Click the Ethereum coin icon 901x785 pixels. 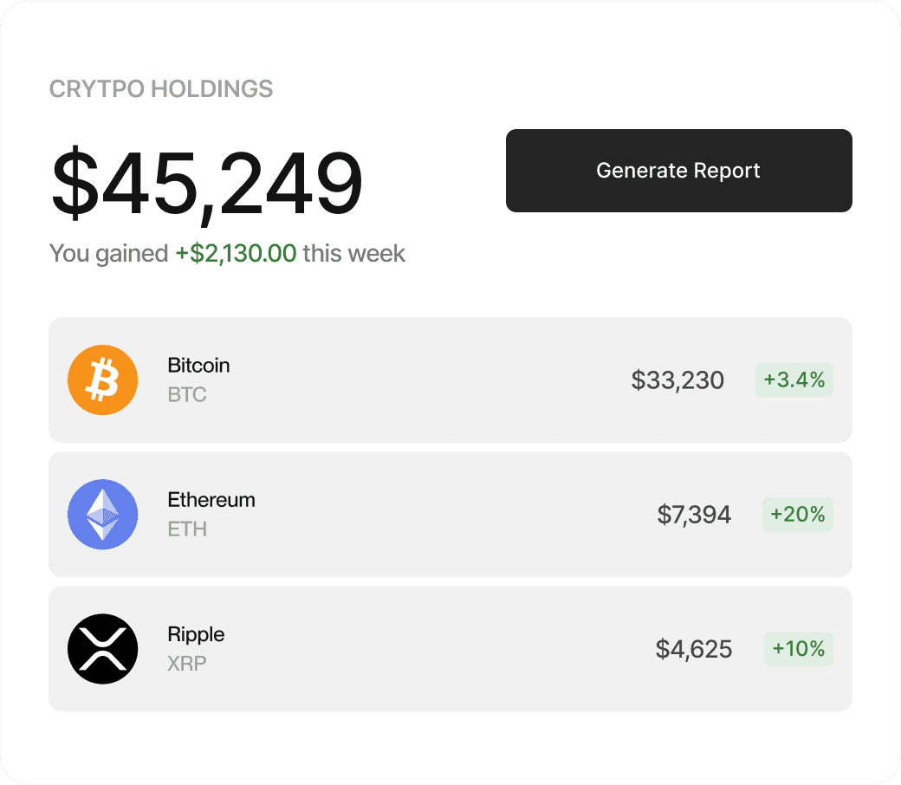point(102,514)
